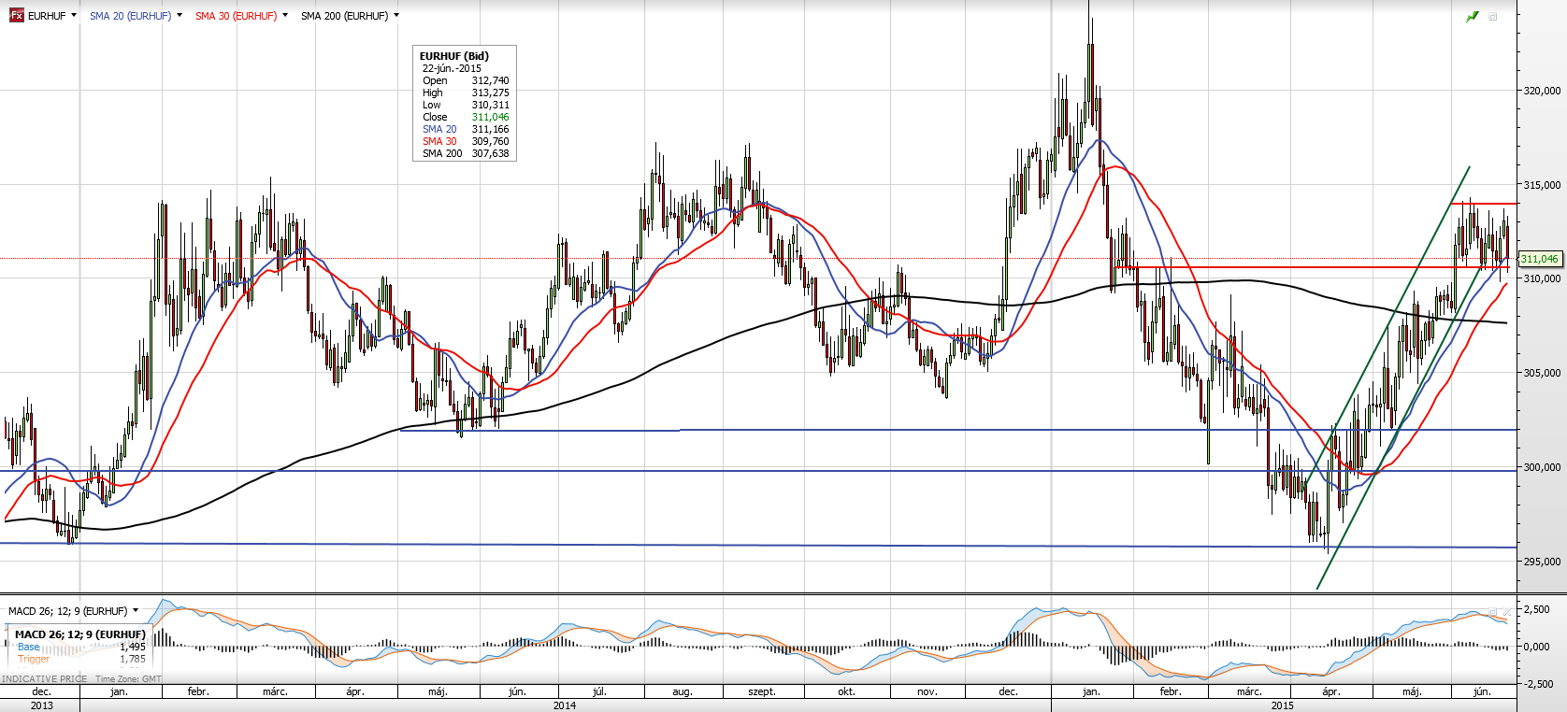
Task: Click the 2,500 MACD axis label
Action: [1538, 609]
